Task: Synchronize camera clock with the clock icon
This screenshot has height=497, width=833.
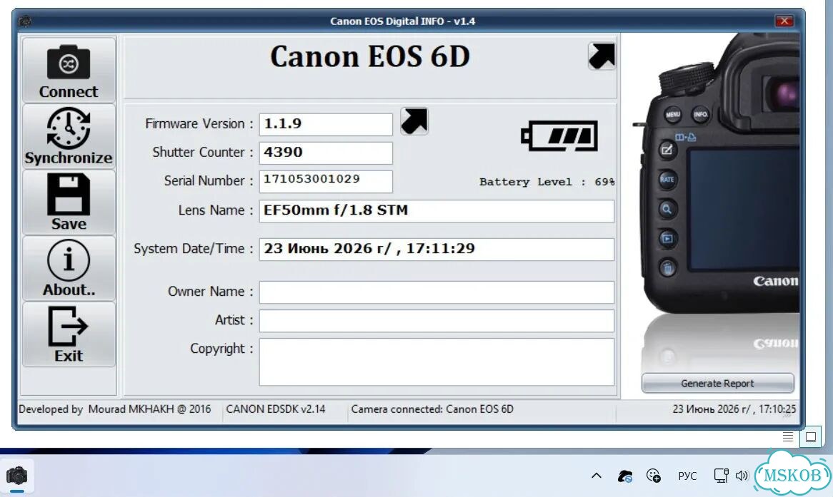Action: tap(69, 136)
